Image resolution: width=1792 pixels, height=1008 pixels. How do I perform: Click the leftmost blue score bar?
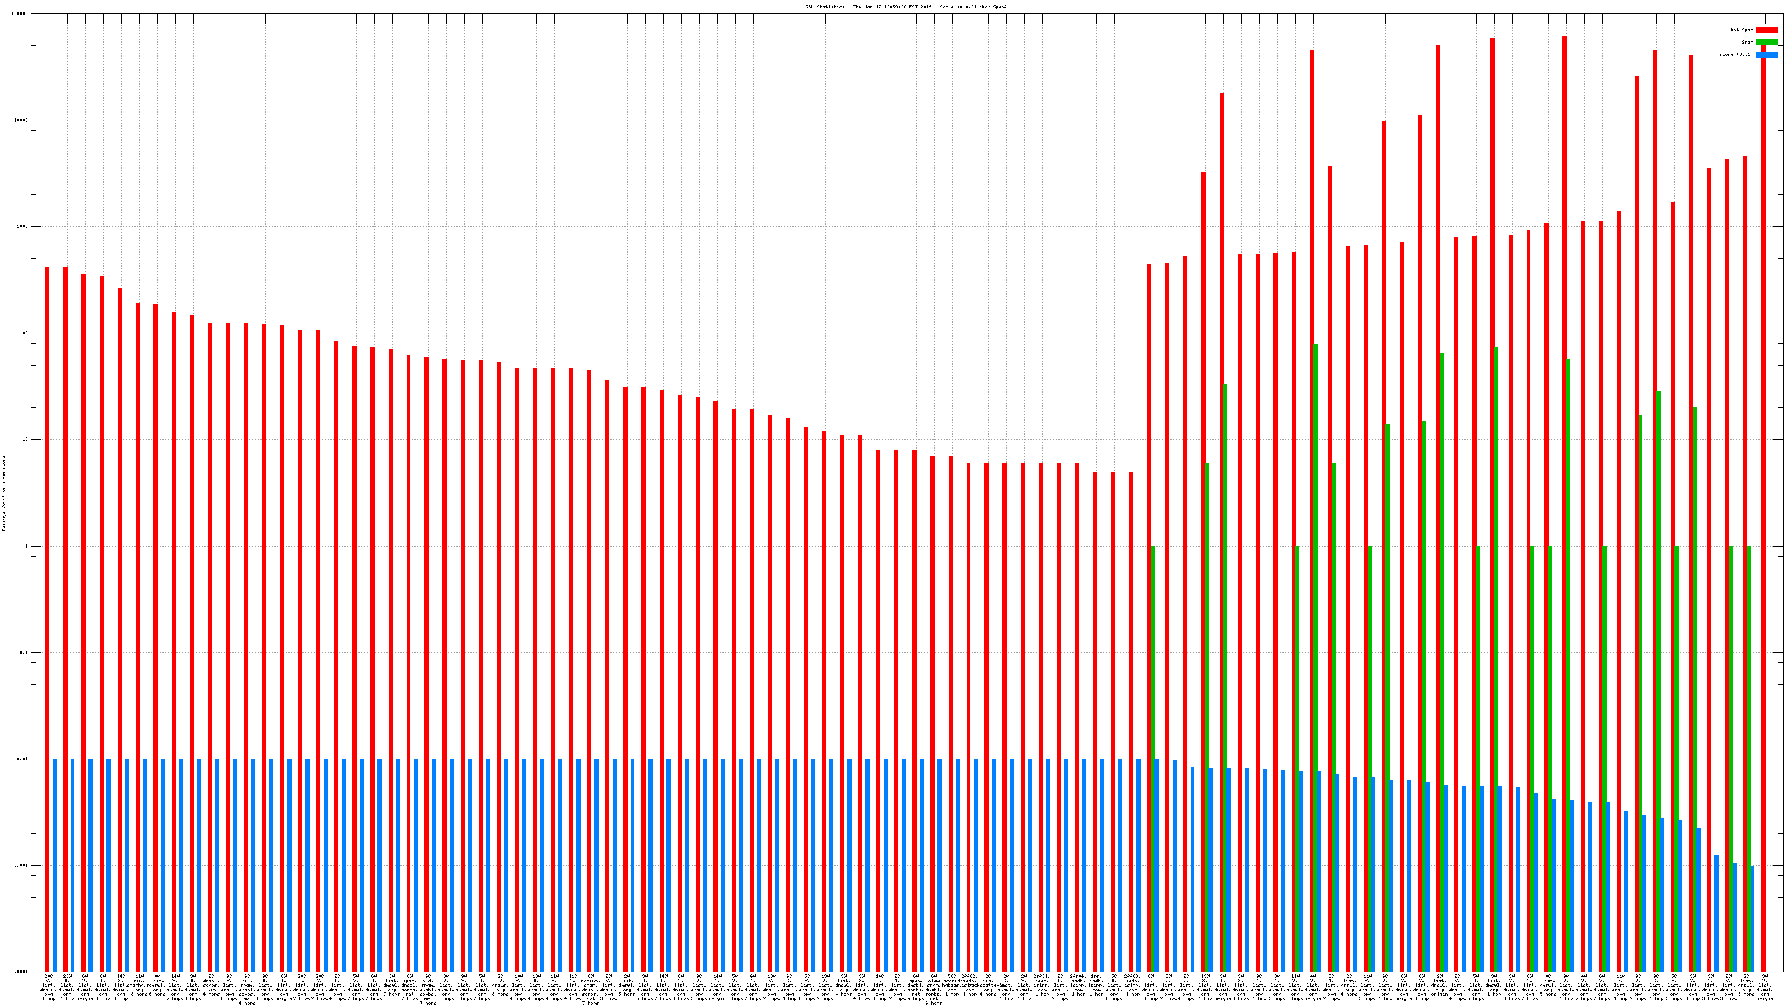[x=54, y=862]
